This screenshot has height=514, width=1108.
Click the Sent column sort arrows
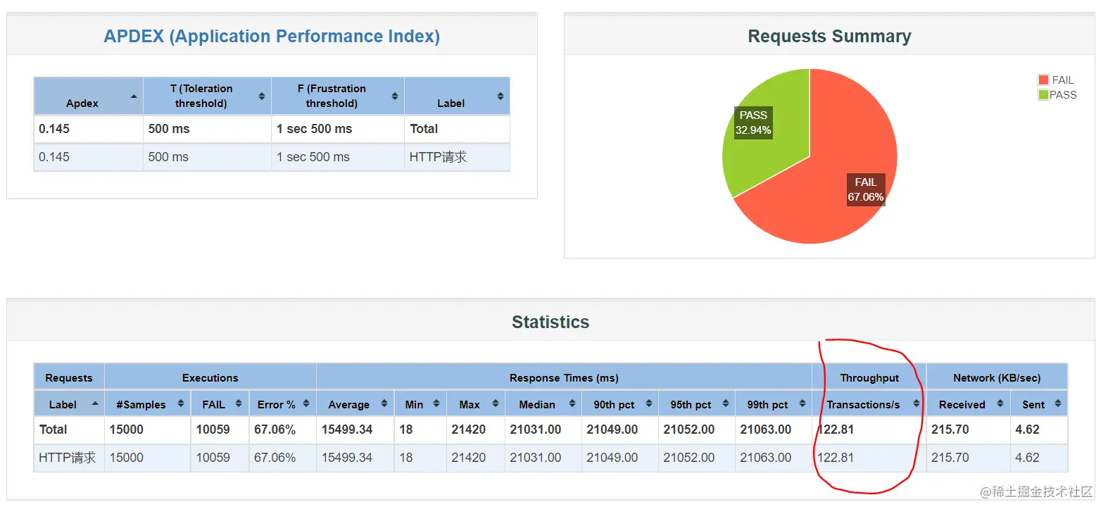point(1058,403)
